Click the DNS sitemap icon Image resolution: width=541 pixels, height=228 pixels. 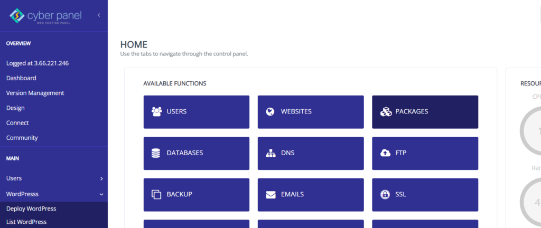point(270,153)
